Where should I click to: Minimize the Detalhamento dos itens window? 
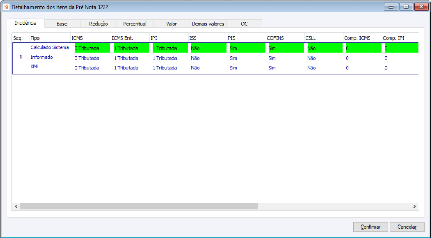pyautogui.click(x=391, y=7)
